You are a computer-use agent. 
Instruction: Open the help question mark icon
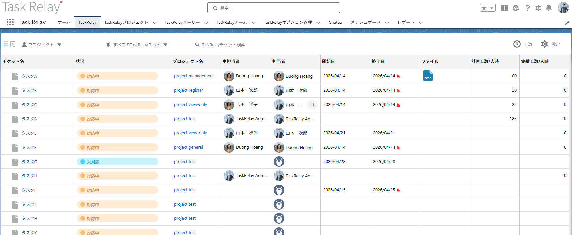(x=527, y=8)
